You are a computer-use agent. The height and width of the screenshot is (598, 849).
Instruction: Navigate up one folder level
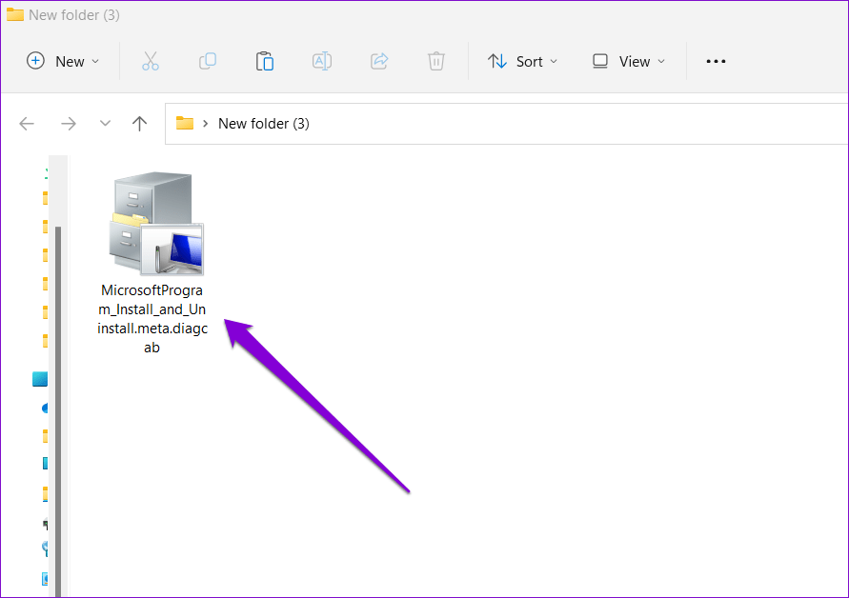click(x=139, y=124)
